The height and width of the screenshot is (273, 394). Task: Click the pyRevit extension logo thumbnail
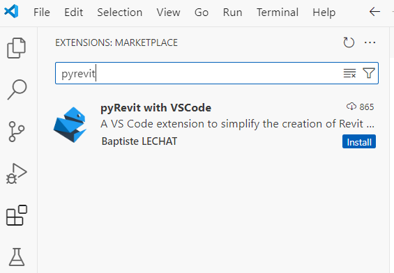click(70, 125)
